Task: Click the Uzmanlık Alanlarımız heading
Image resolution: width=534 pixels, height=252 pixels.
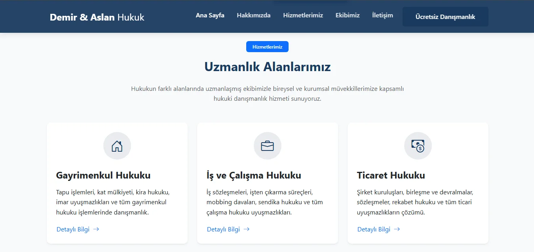Action: [267, 67]
